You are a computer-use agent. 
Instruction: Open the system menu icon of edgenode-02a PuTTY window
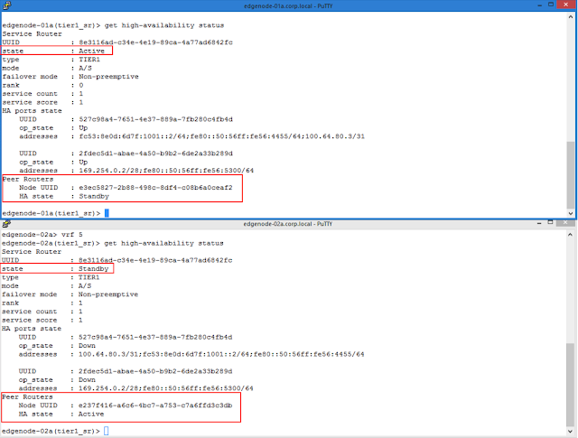7,223
